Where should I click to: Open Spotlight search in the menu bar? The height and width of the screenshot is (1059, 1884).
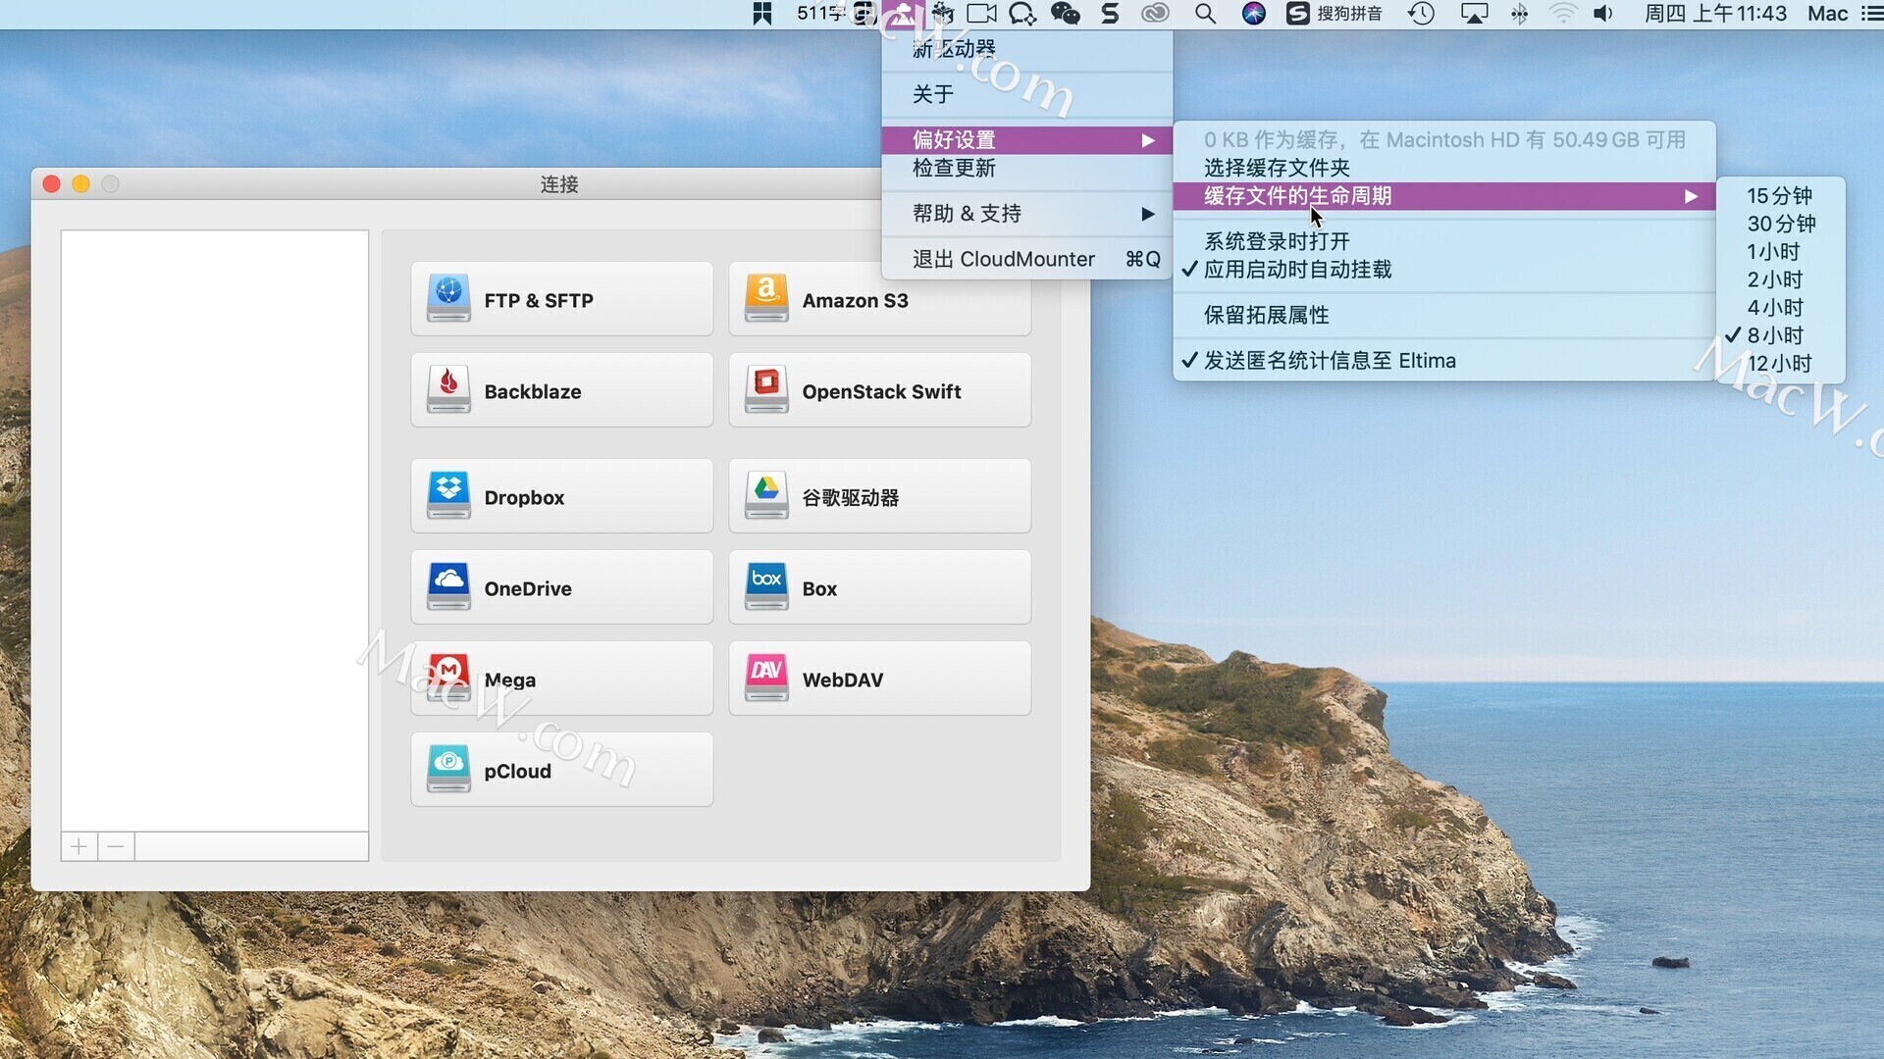tap(1205, 14)
